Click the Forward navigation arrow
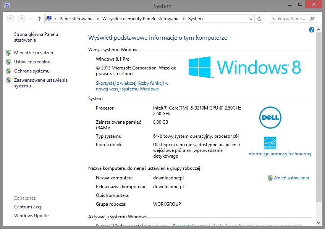 pos(21,19)
